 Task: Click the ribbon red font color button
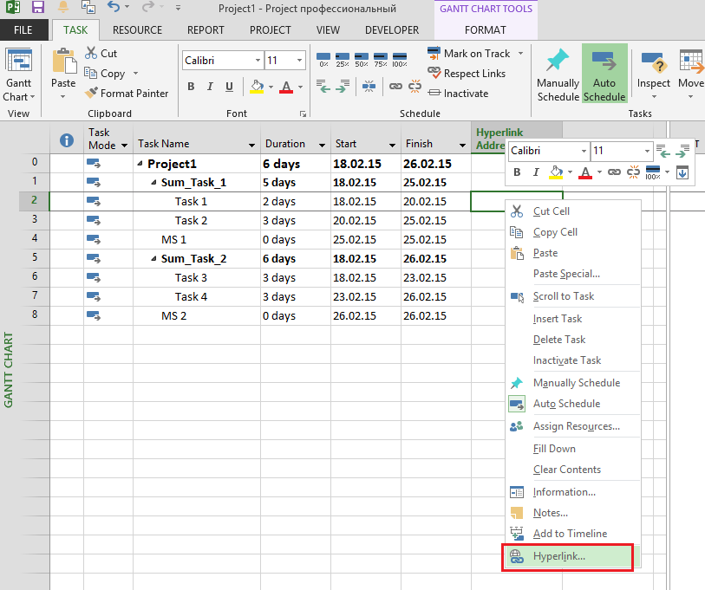(286, 87)
